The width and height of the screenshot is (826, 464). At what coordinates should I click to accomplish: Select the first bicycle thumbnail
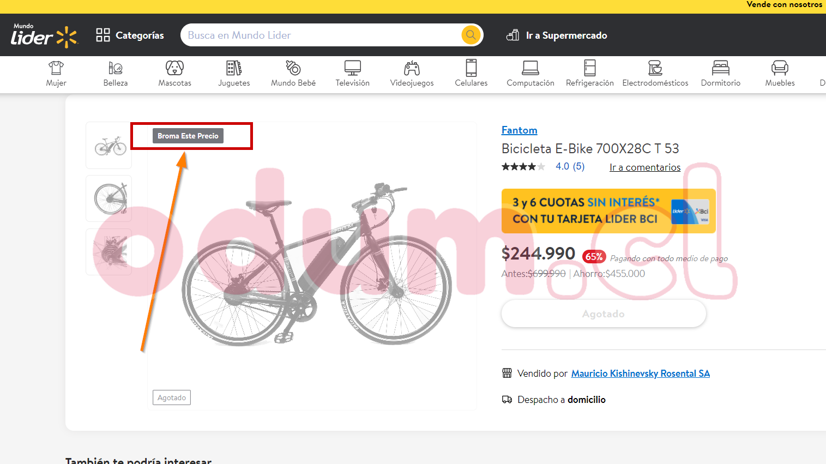(x=109, y=146)
